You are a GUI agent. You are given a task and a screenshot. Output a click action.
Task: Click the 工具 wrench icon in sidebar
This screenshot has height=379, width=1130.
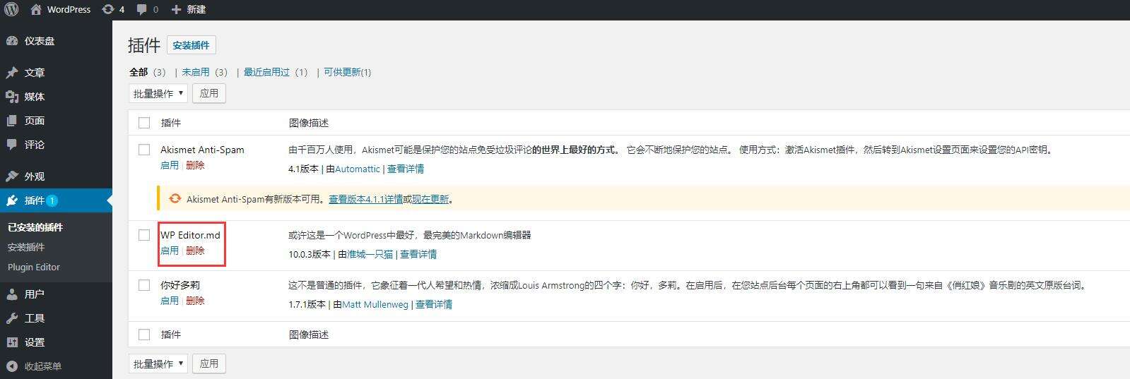(11, 318)
